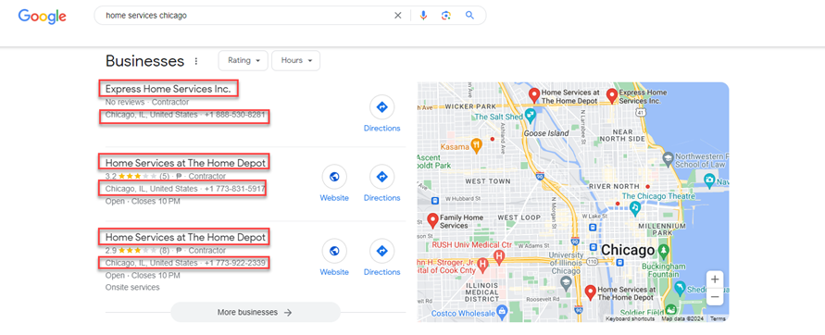Expand the Rating filter dropdown
The width and height of the screenshot is (825, 335).
[244, 60]
